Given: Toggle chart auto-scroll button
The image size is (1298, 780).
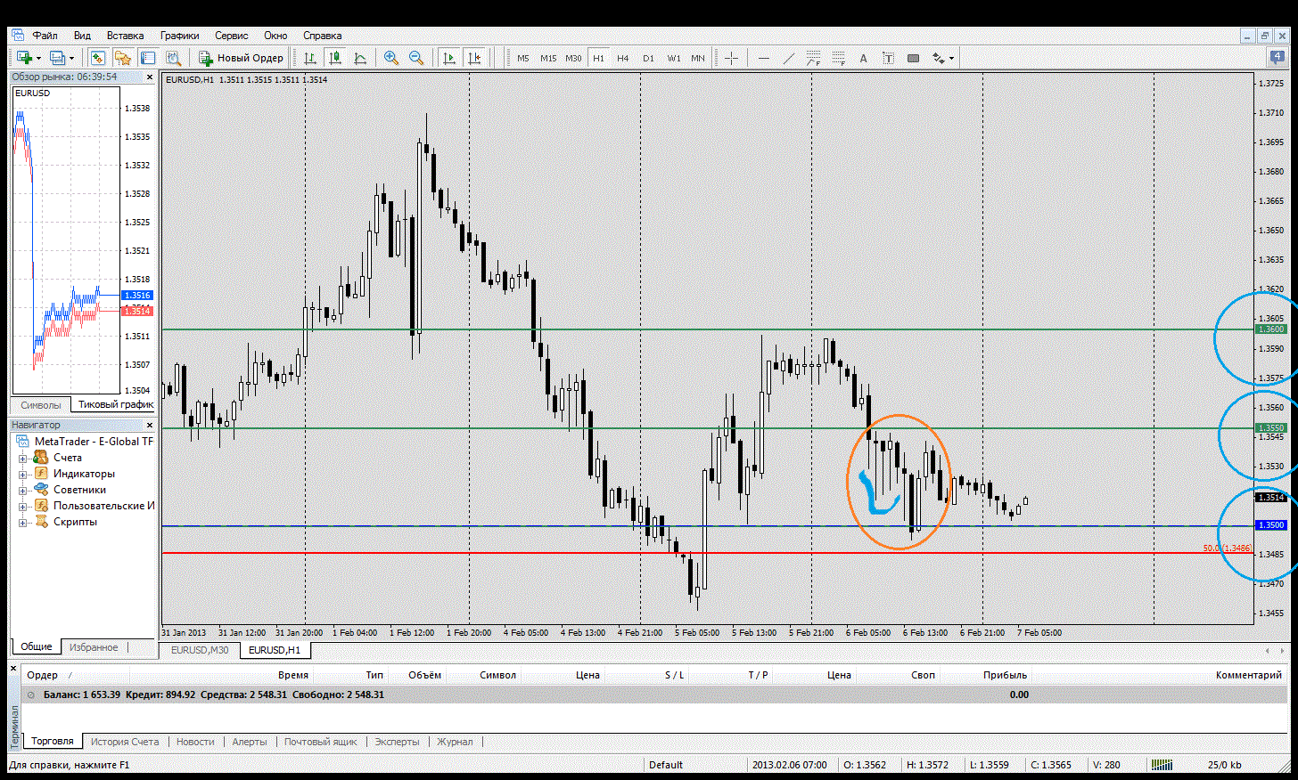Looking at the screenshot, I should tap(449, 58).
